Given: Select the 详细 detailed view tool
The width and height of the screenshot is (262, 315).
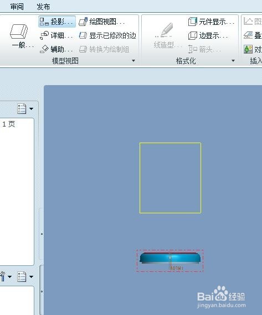Looking at the screenshot, I should coord(57,35).
